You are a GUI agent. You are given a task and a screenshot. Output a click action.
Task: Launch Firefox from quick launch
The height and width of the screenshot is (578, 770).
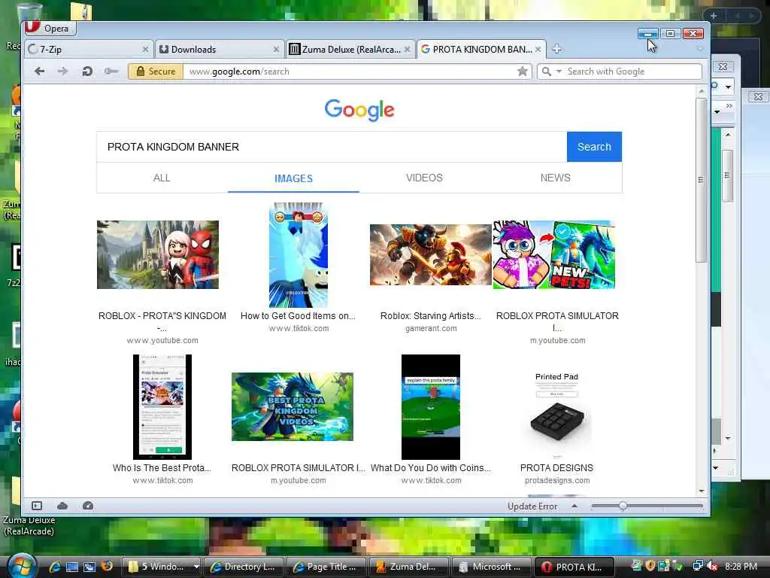[x=107, y=566]
